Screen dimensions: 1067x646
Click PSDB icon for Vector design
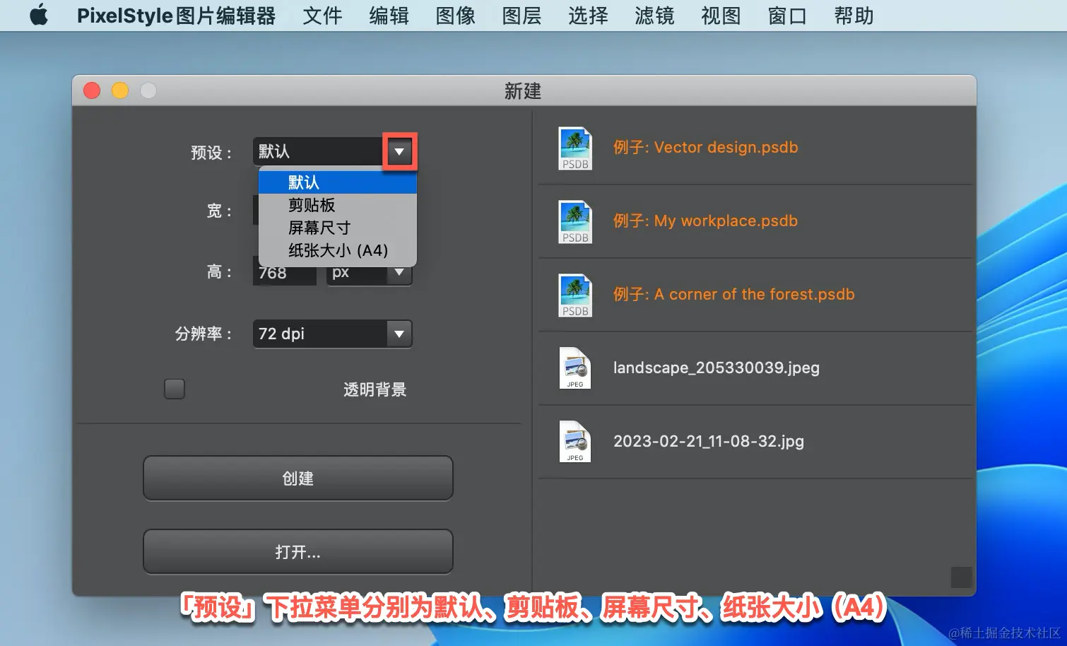pos(575,148)
